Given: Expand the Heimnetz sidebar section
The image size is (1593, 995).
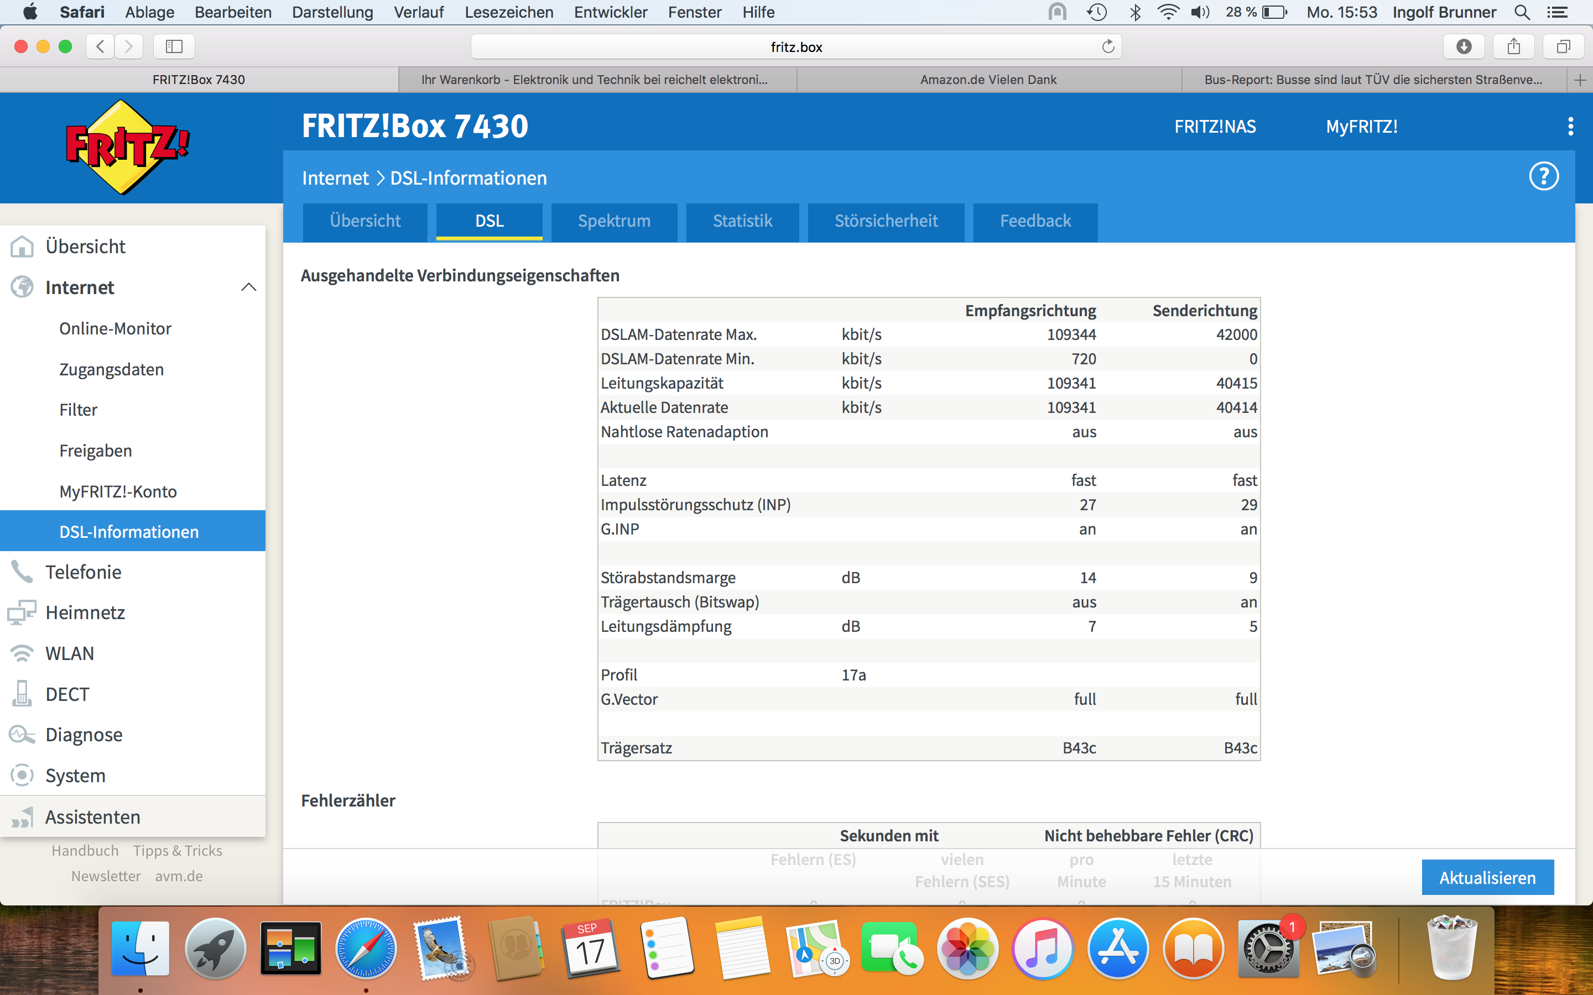Looking at the screenshot, I should tap(85, 612).
